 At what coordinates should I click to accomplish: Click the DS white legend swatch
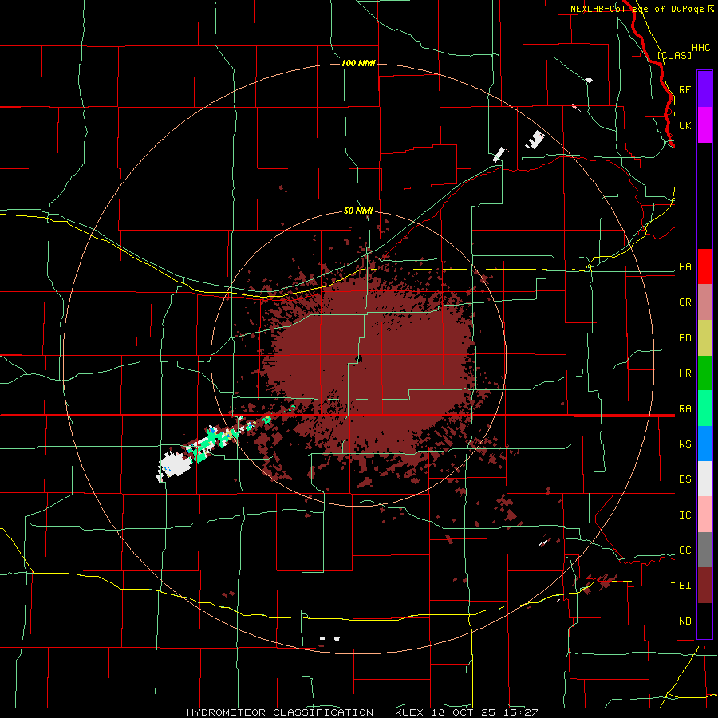point(704,479)
